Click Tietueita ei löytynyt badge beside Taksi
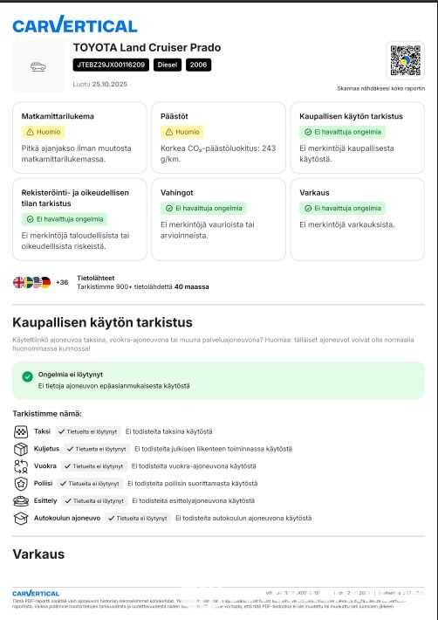 click(x=87, y=431)
